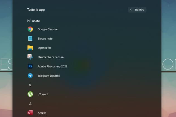The image size is (176, 117).
Task: Click the 'Blocco note' label
Action: 45,39
